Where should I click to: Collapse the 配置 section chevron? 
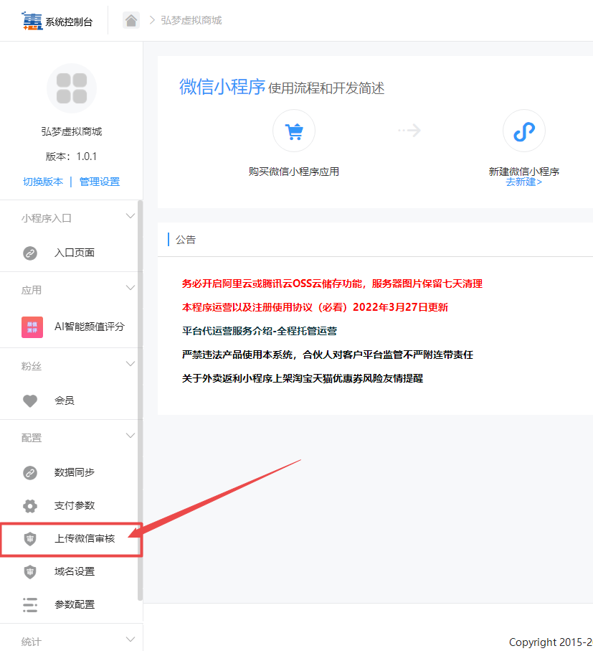pyautogui.click(x=131, y=436)
